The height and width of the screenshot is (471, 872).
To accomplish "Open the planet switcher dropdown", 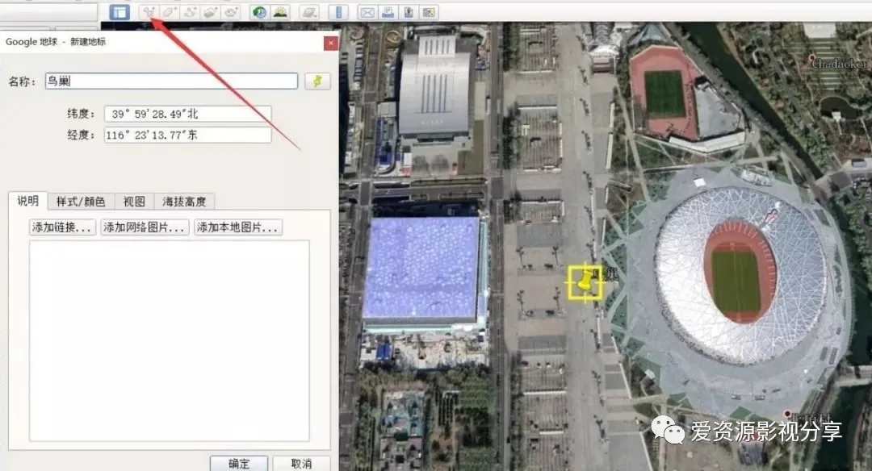I will tap(308, 12).
